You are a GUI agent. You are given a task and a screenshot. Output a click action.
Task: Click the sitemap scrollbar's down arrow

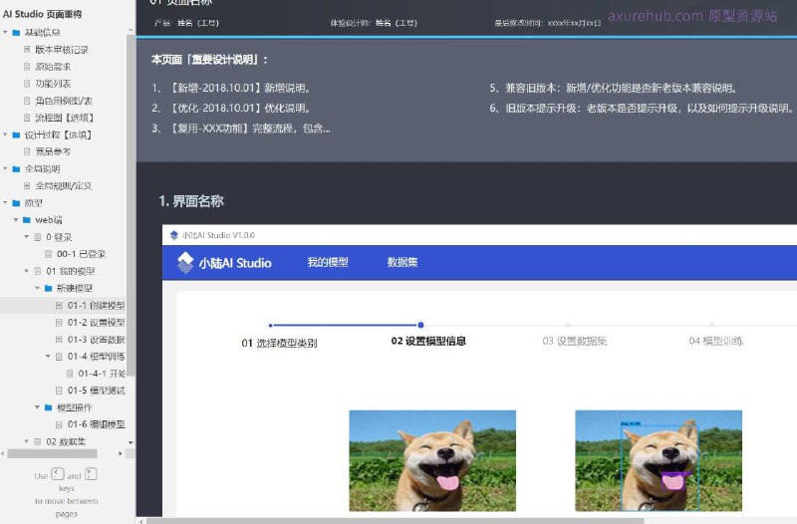coord(131,442)
